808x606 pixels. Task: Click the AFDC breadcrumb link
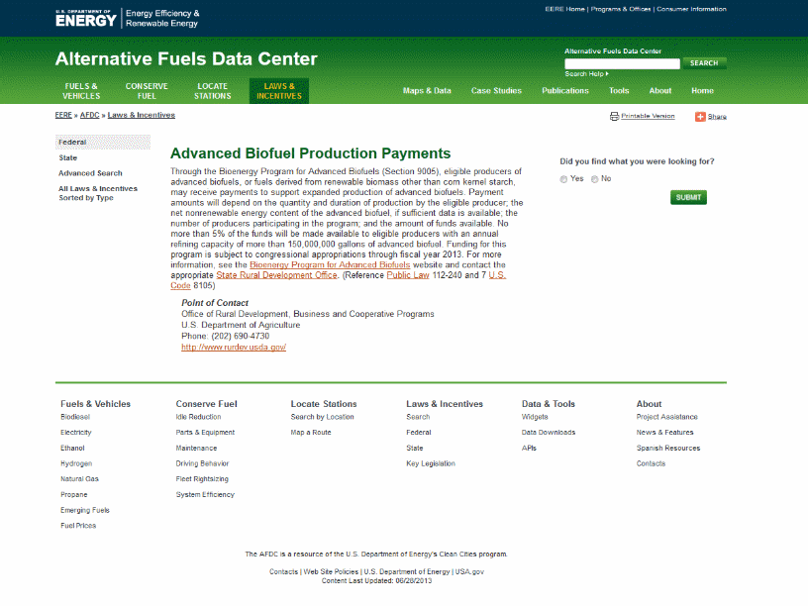(x=90, y=115)
